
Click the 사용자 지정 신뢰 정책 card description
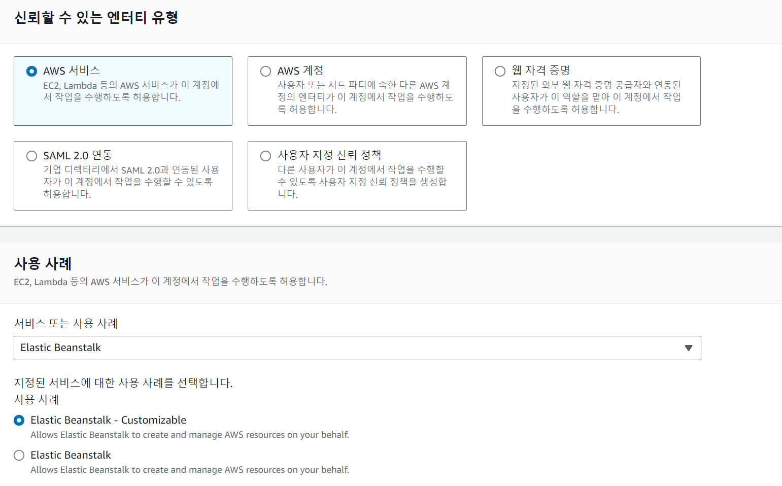pyautogui.click(x=362, y=182)
